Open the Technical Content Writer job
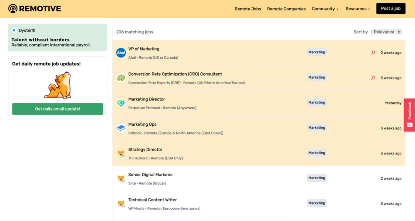Viewport: 415px width, 221px height. coord(152,199)
